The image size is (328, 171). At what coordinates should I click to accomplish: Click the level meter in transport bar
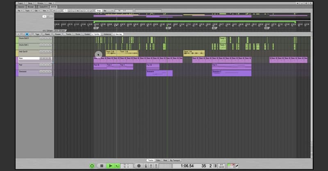pyautogui.click(x=232, y=166)
